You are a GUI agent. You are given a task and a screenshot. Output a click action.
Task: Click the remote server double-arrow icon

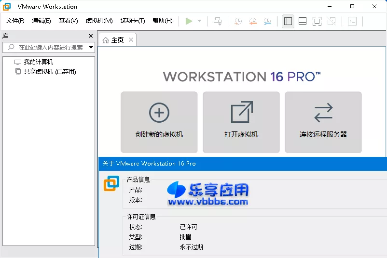(x=323, y=113)
